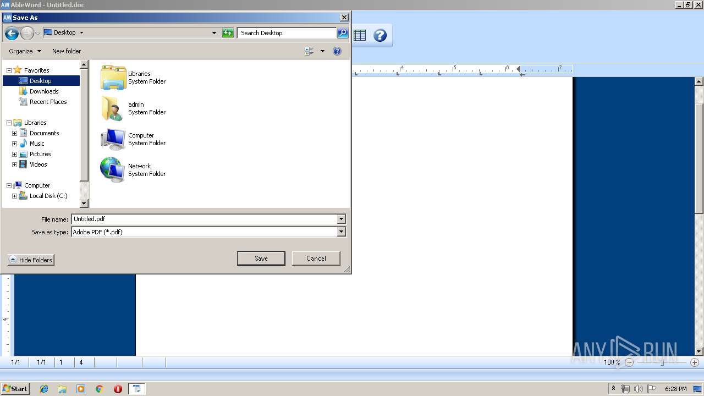
Task: Go back using the blue back arrow
Action: (x=12, y=34)
